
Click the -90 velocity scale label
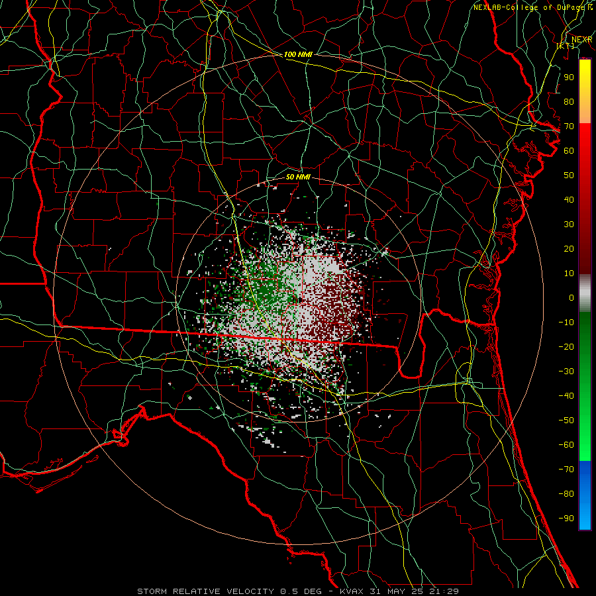pyautogui.click(x=566, y=519)
